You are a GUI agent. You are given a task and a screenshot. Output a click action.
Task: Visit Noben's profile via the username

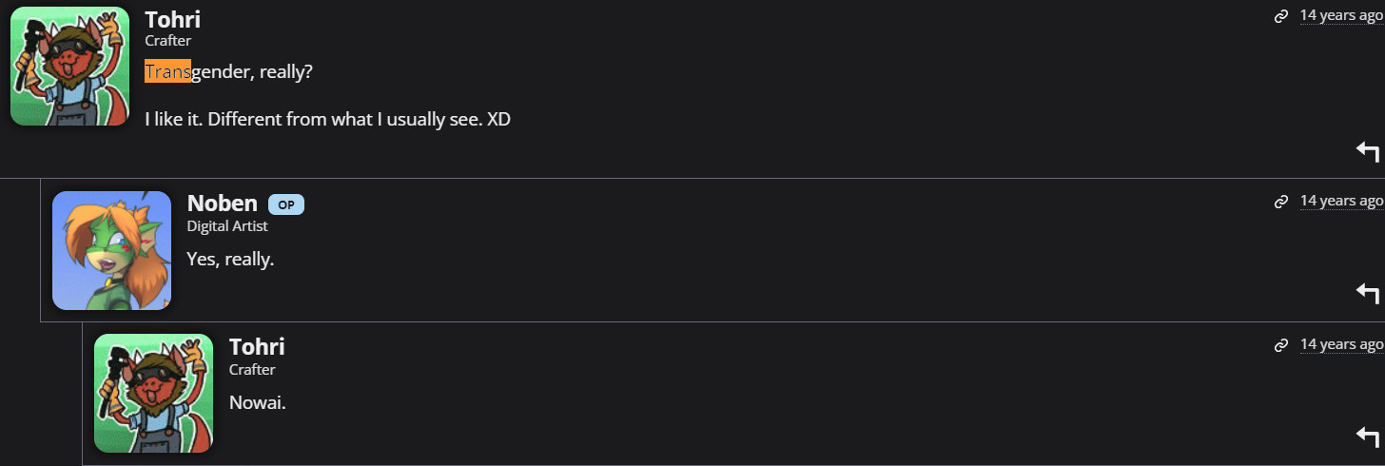(x=222, y=204)
